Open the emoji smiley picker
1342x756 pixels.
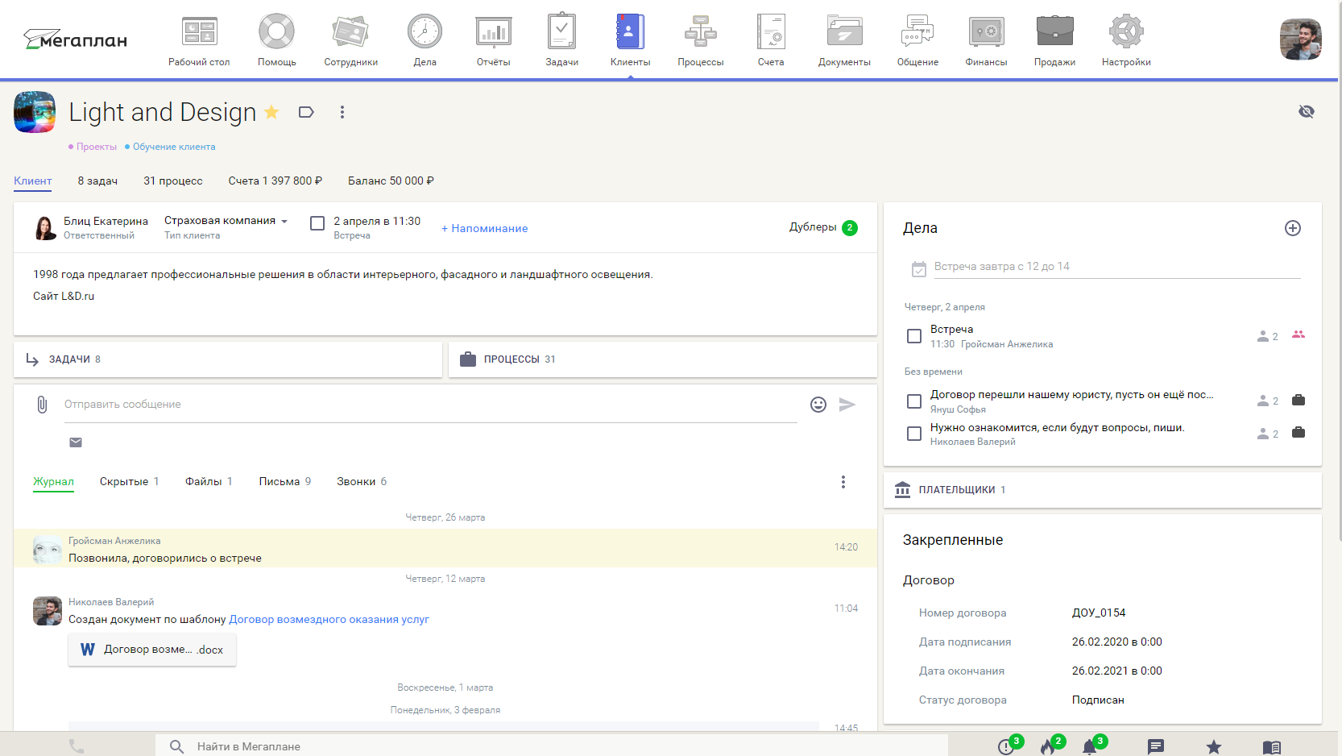click(818, 405)
